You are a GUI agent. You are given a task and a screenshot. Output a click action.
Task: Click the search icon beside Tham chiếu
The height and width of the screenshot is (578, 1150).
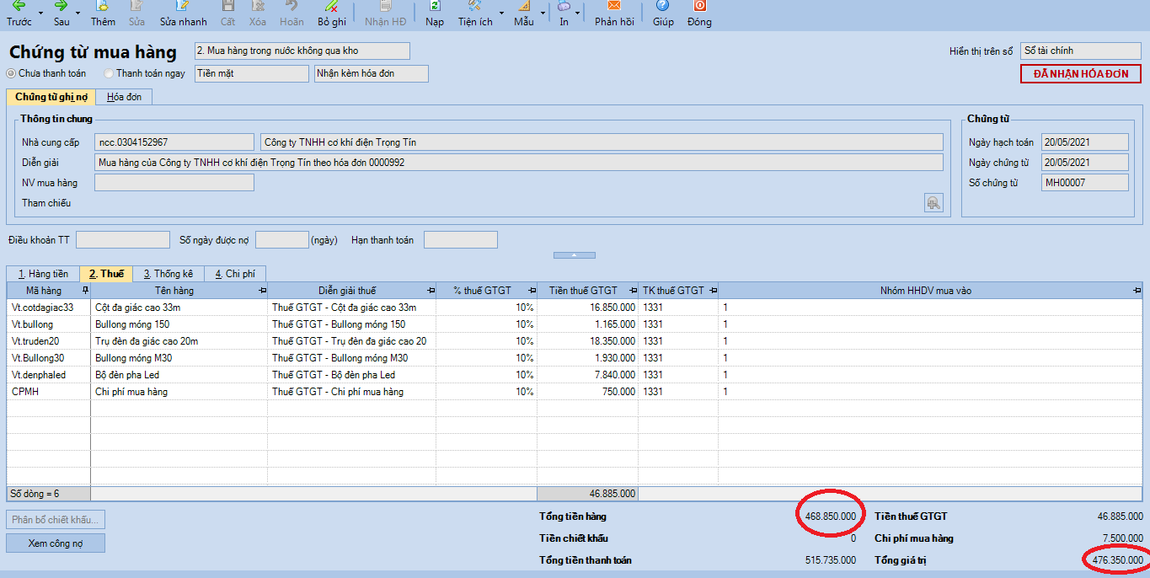pos(933,202)
